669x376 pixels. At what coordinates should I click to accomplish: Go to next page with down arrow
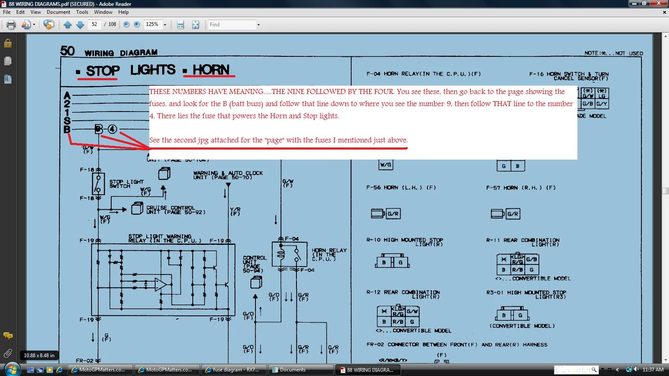pyautogui.click(x=80, y=25)
